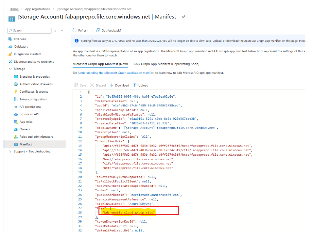Viewport: 312px width, 238px height.
Task: Click the sort arrows next to search
Action: click(55, 31)
